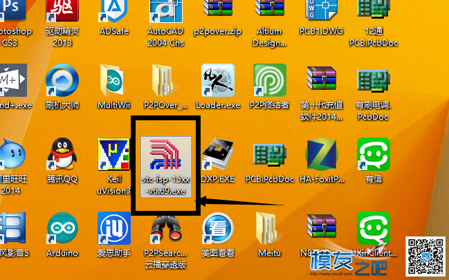
Task: Open the UXinClient green chat icon
Action: [374, 228]
